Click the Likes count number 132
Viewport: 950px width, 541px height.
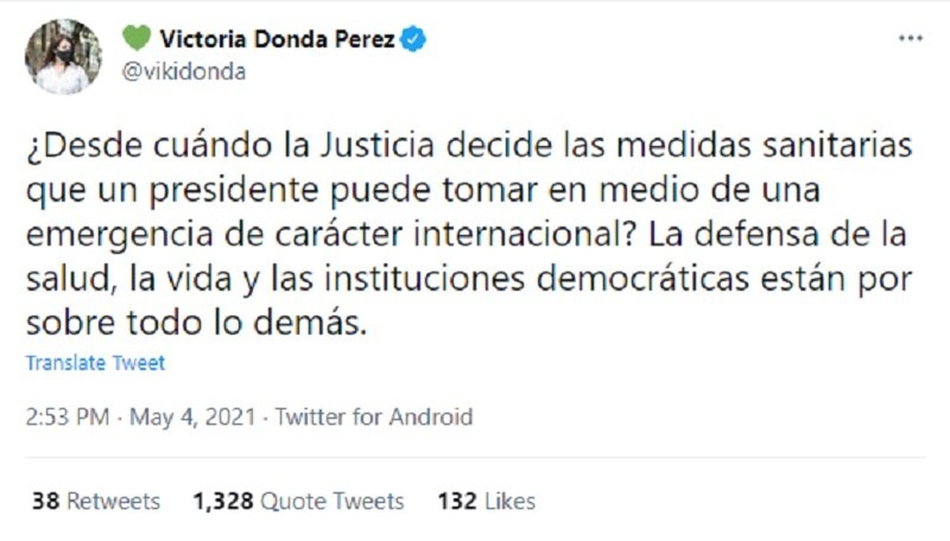457,501
